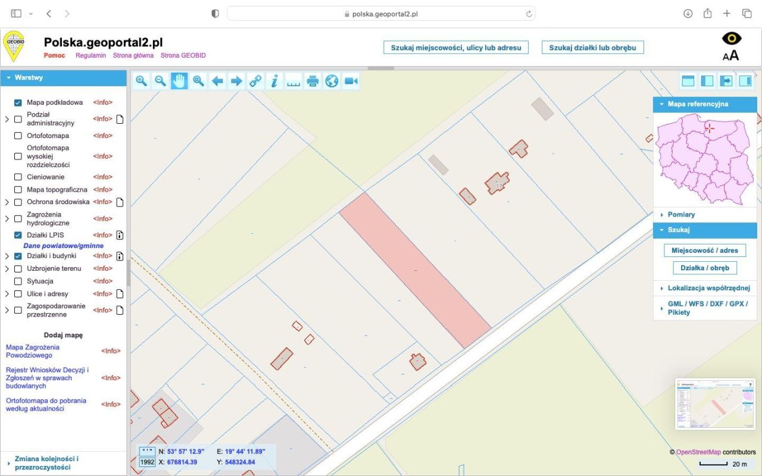Select the measurement ruler tool
The width and height of the screenshot is (762, 476).
[x=293, y=81]
